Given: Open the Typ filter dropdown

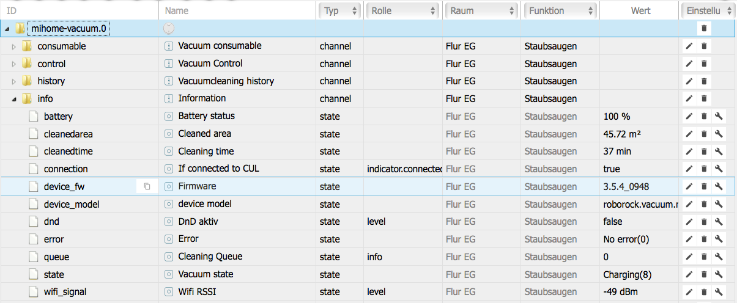Looking at the screenshot, I should [340, 10].
